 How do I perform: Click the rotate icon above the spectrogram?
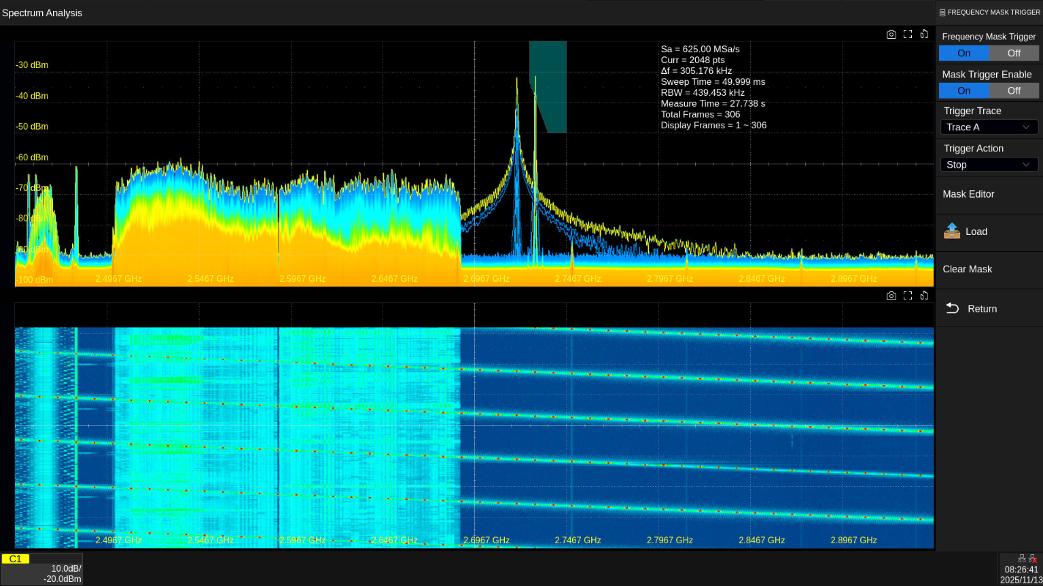pyautogui.click(x=924, y=296)
